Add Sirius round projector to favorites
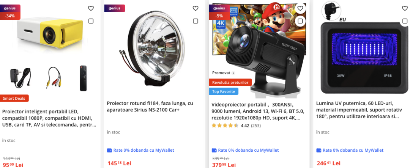 (196, 8)
